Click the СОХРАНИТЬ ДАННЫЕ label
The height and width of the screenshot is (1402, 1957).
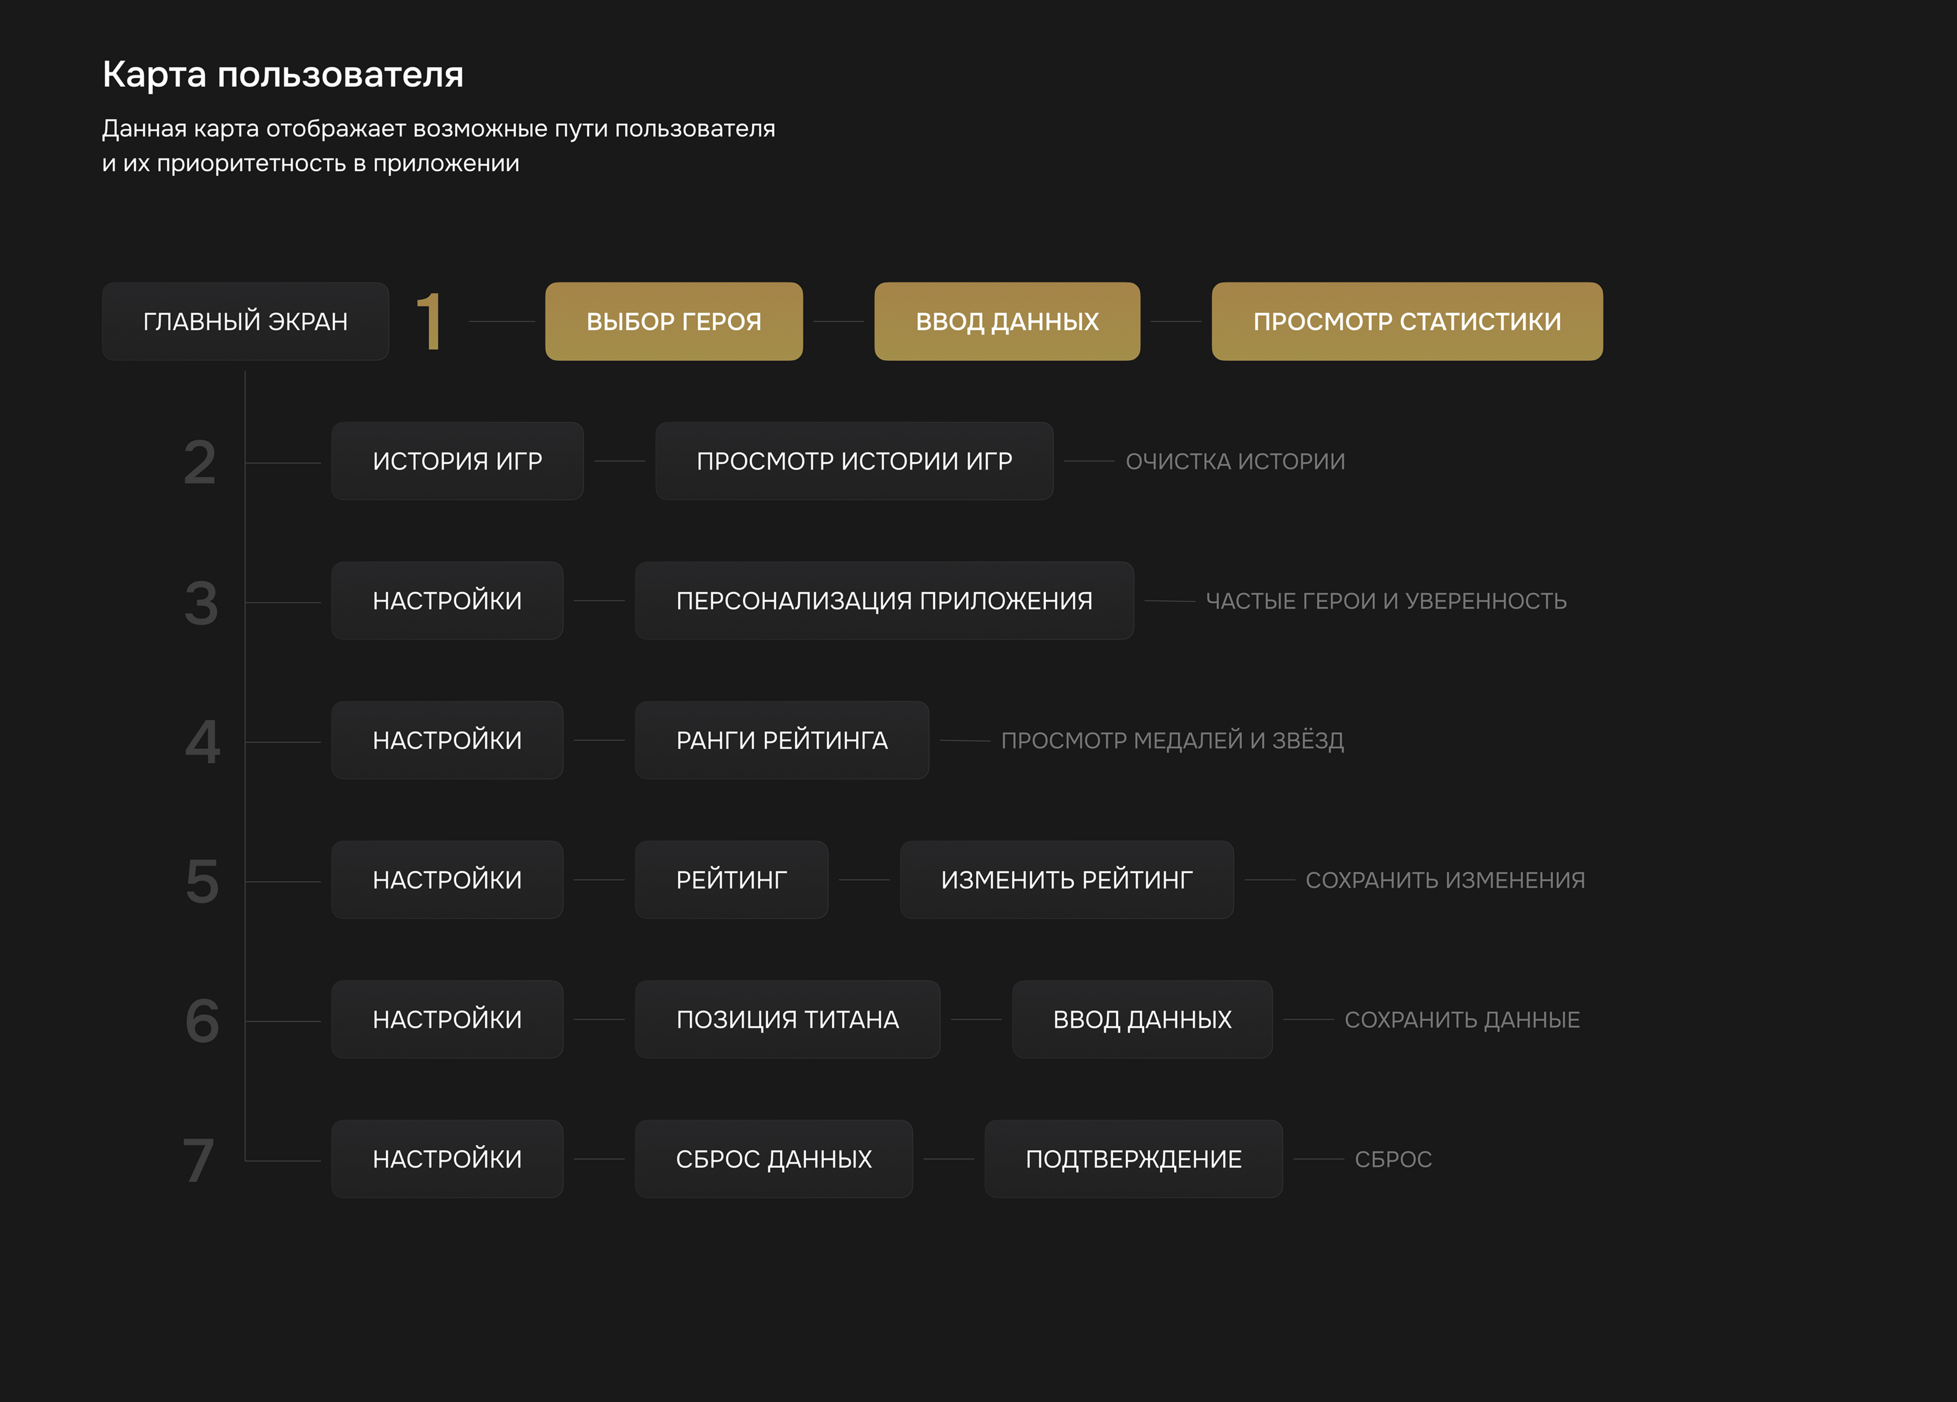point(1462,1020)
